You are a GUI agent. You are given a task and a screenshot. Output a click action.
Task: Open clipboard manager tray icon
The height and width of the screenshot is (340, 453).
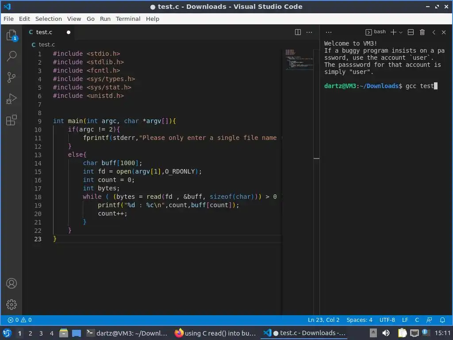point(402,333)
